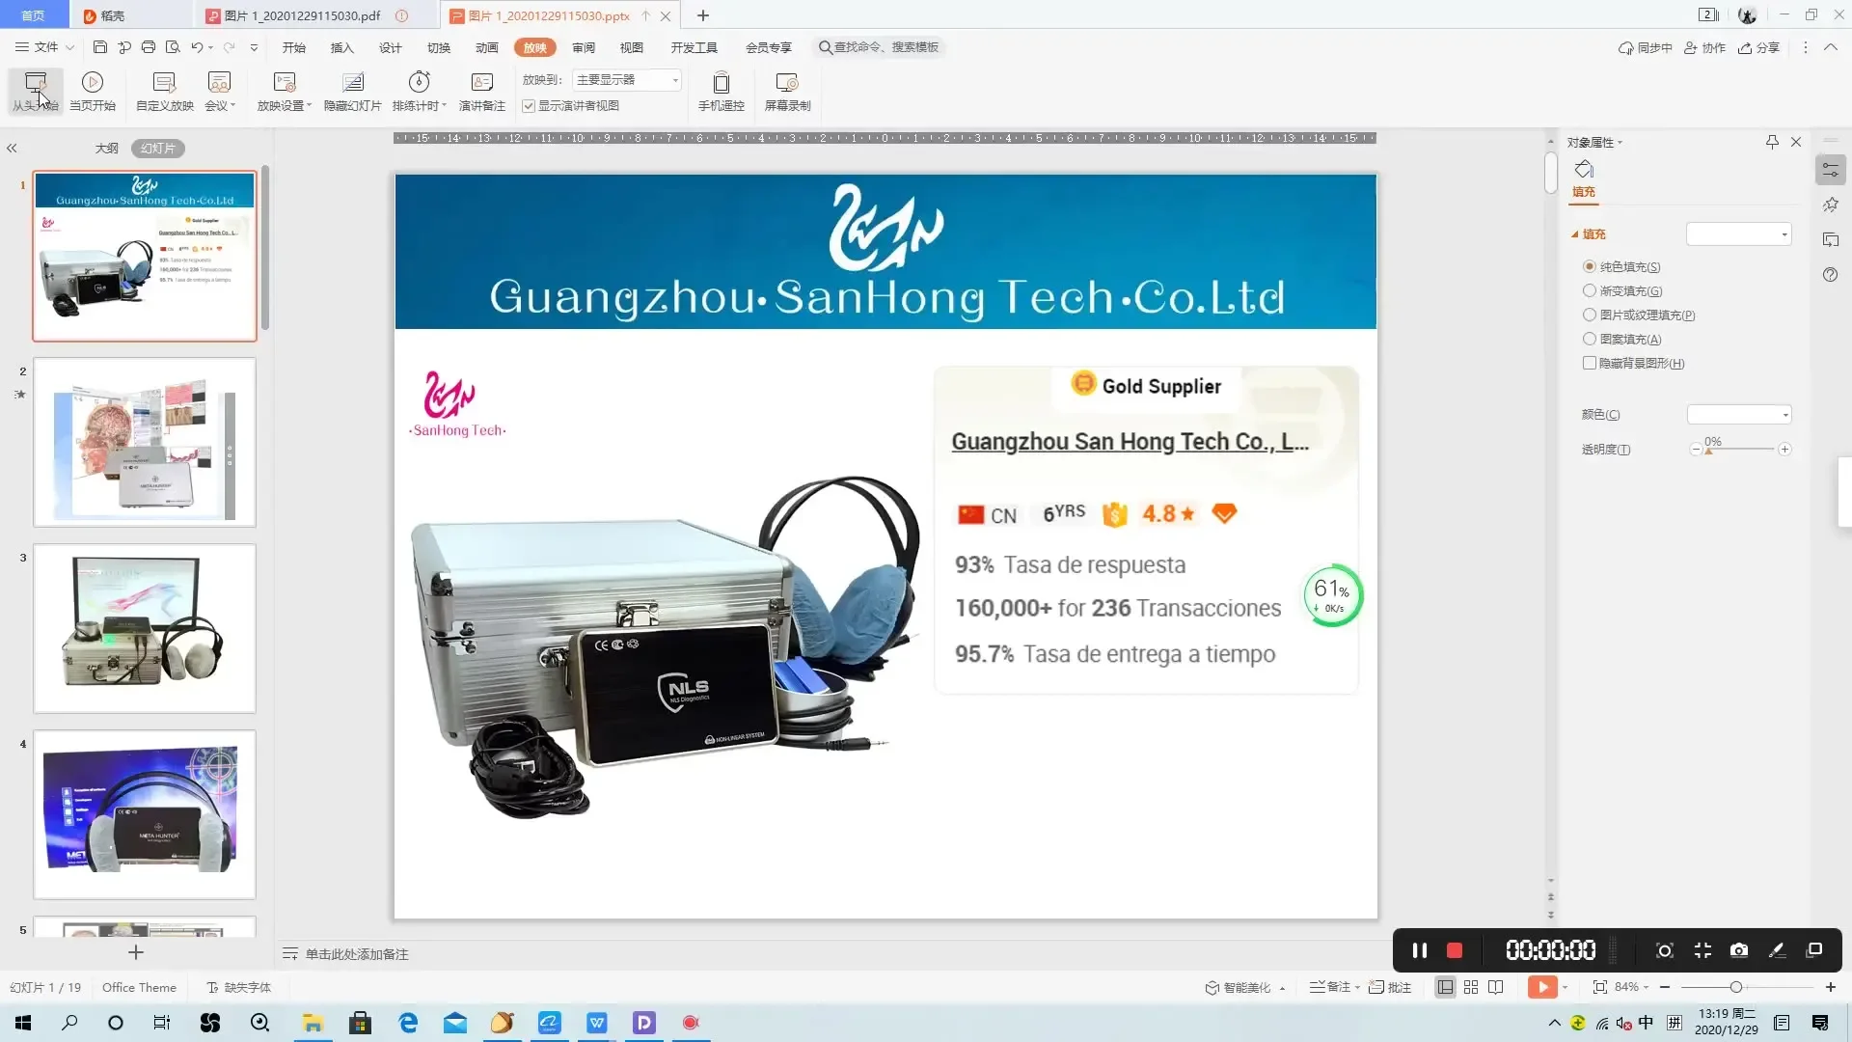Select 图案填充 pattern fill radio
The image size is (1852, 1042).
1590,339
